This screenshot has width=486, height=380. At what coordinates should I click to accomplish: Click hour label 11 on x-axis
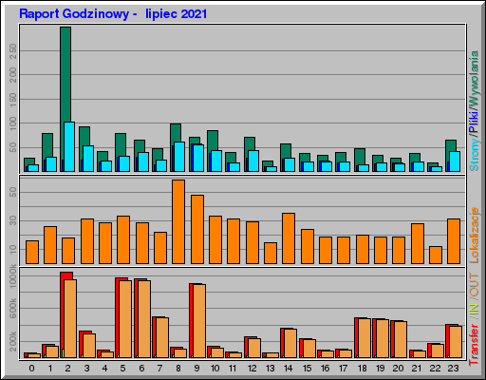(233, 369)
